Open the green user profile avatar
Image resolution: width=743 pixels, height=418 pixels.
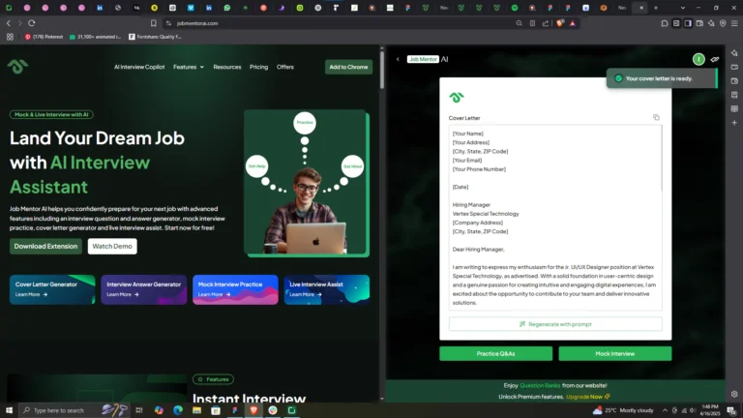click(x=698, y=59)
